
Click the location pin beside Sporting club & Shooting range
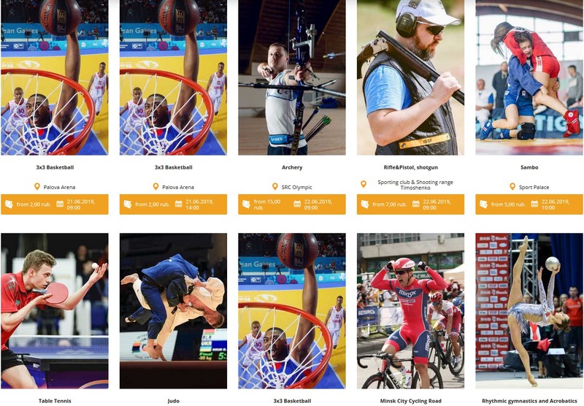tap(364, 184)
